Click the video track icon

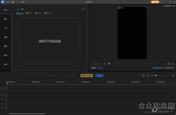[2, 89]
